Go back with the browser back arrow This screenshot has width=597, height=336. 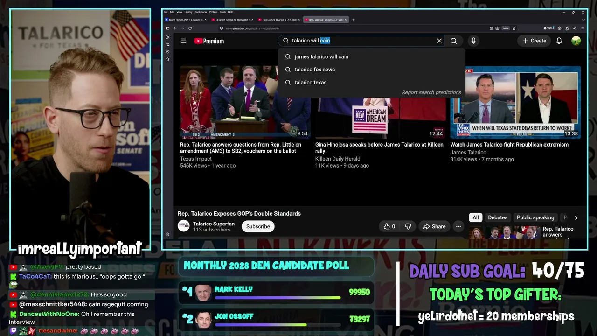pos(175,28)
